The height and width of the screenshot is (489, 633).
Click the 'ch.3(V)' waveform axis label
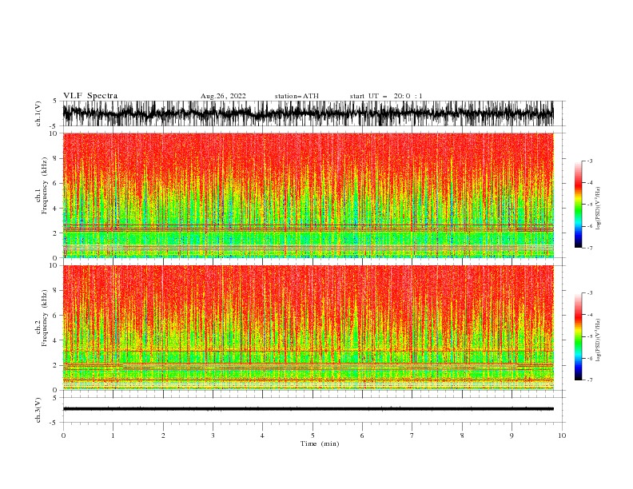click(38, 410)
